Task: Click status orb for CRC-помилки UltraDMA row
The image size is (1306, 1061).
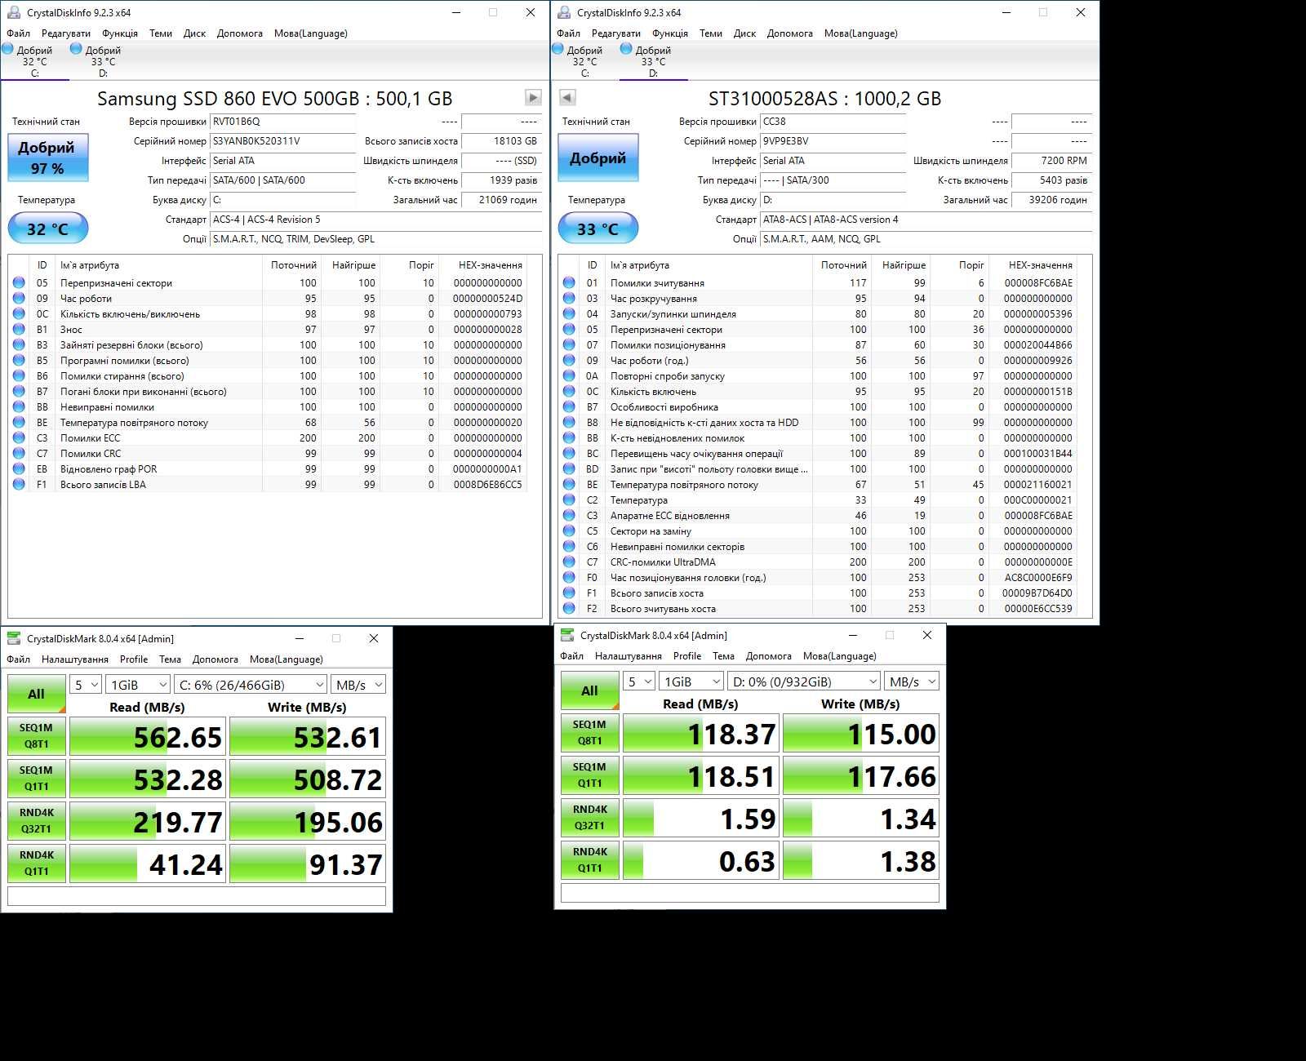Action: tap(569, 562)
